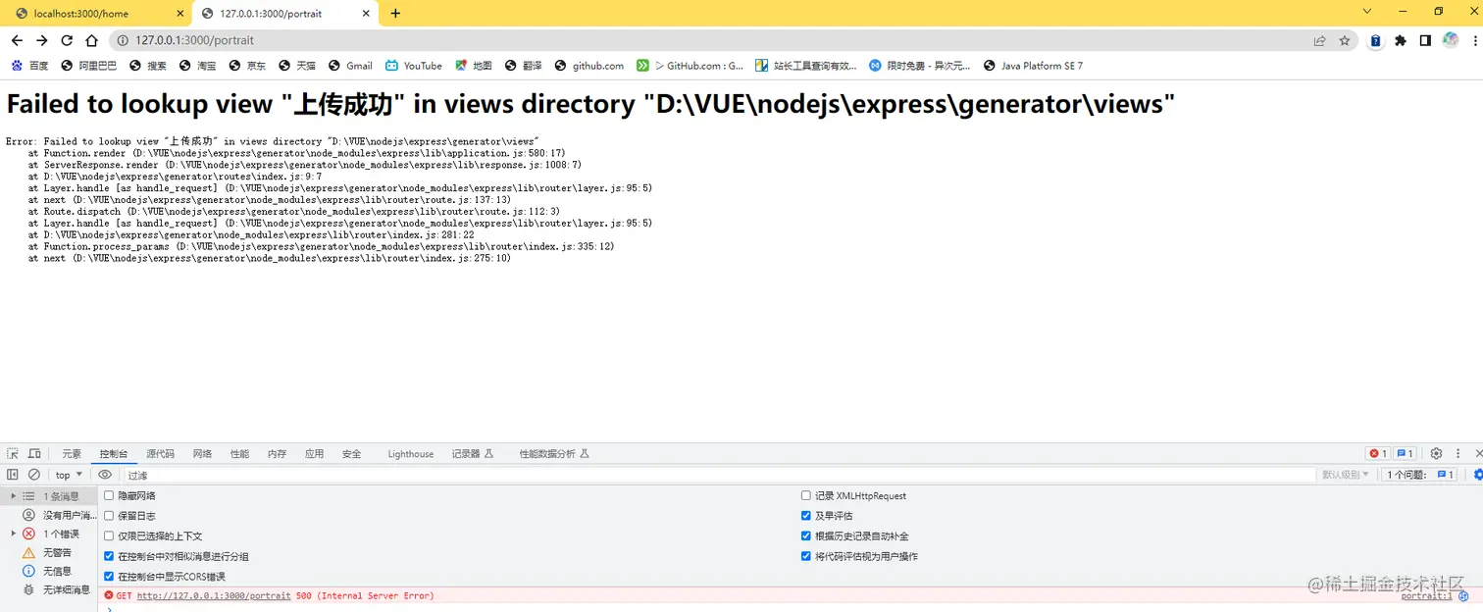Open DevTools three-dot customize menu

click(1458, 453)
